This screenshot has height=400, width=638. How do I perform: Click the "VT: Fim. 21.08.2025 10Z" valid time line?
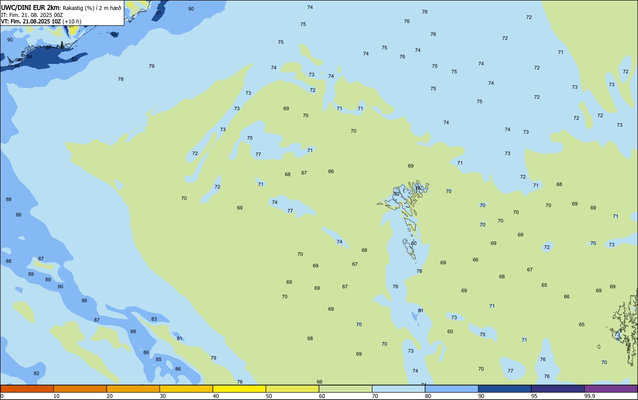(x=31, y=21)
